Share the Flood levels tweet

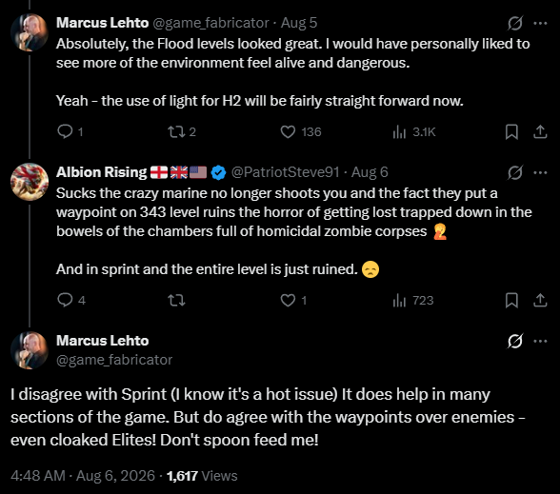tap(540, 131)
